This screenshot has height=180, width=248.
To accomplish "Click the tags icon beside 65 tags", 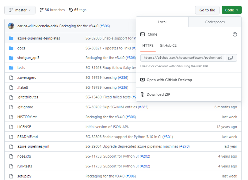I will click(71, 10).
